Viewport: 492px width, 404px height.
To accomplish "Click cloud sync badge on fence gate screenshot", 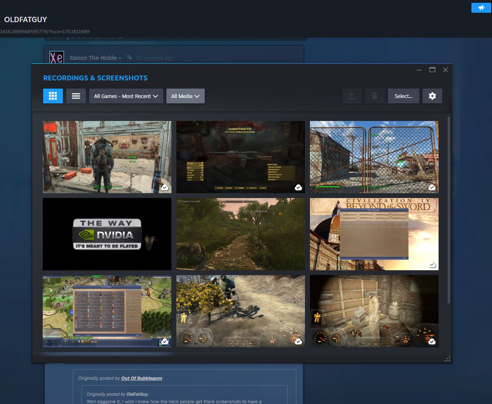I will click(432, 187).
